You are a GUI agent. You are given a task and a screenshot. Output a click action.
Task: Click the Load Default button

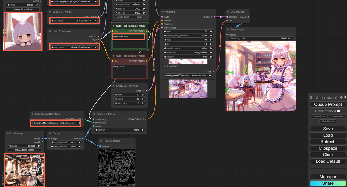[x=328, y=161]
